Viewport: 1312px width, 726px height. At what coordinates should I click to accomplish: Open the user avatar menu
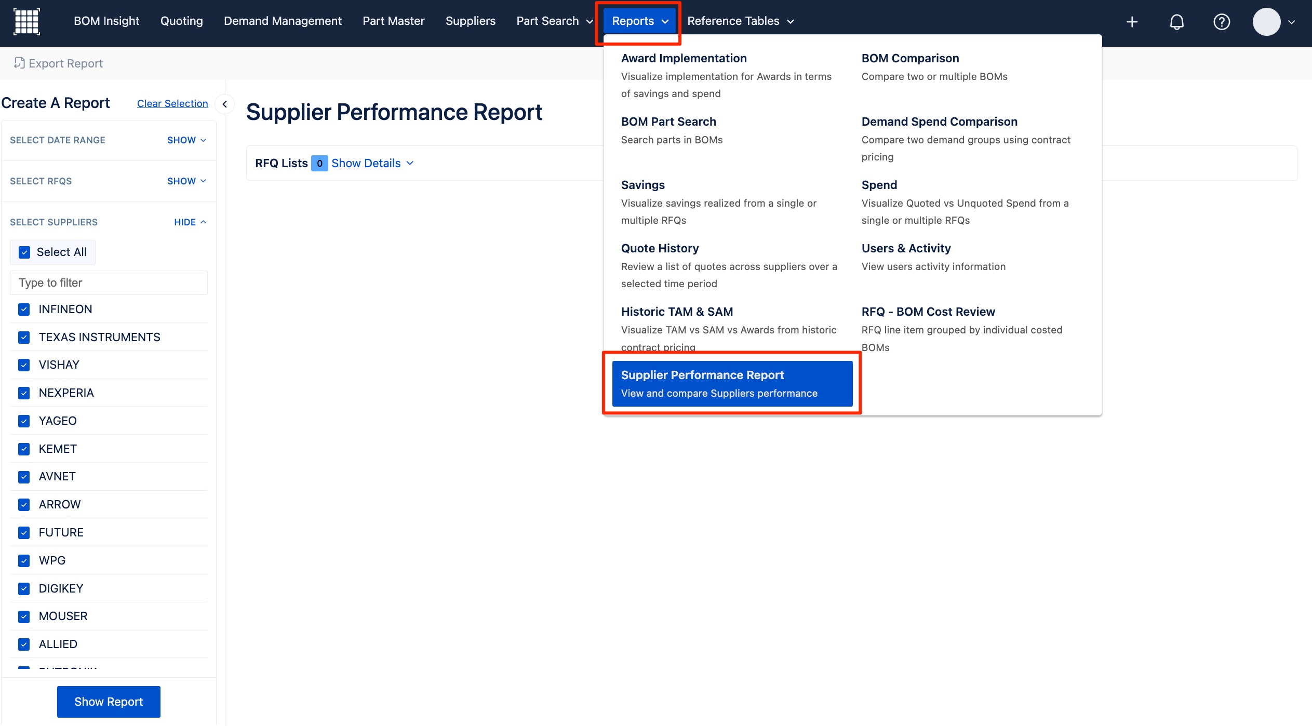point(1266,22)
